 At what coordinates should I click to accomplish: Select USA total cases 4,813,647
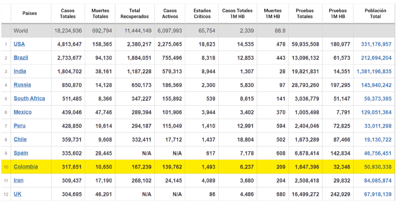coord(70,44)
